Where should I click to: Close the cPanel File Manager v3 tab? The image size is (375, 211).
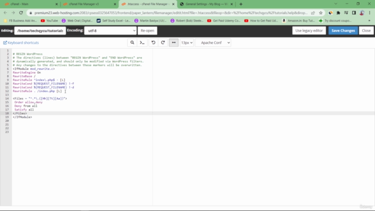point(115,4)
